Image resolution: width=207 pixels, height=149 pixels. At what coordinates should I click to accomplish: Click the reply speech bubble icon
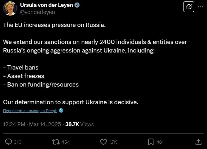point(9,142)
